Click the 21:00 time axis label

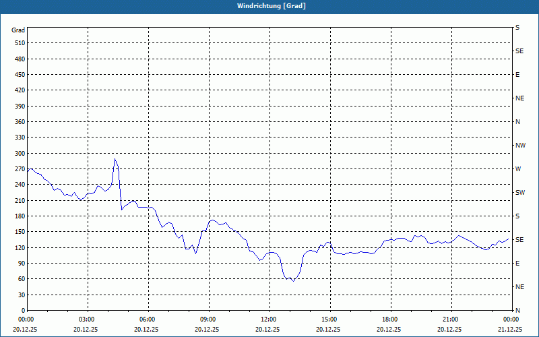[451, 319]
